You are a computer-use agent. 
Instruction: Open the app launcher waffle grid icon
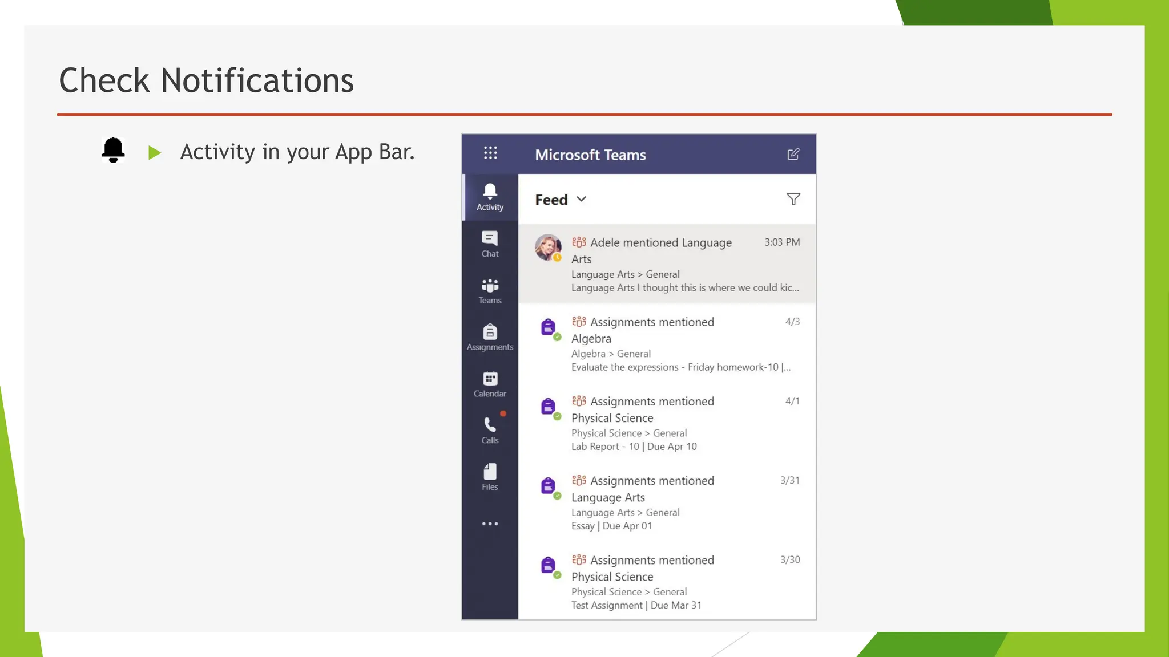pyautogui.click(x=490, y=153)
